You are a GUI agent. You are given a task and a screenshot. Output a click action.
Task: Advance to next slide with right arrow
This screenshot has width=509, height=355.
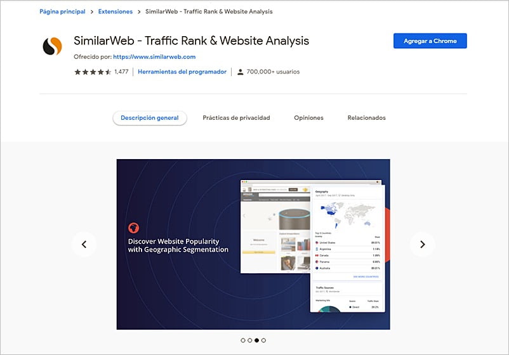(x=422, y=244)
